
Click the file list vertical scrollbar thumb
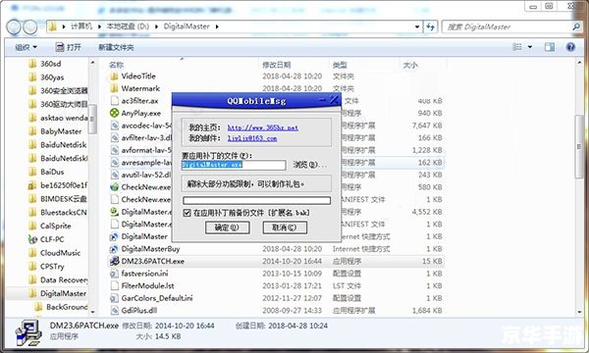[579, 146]
